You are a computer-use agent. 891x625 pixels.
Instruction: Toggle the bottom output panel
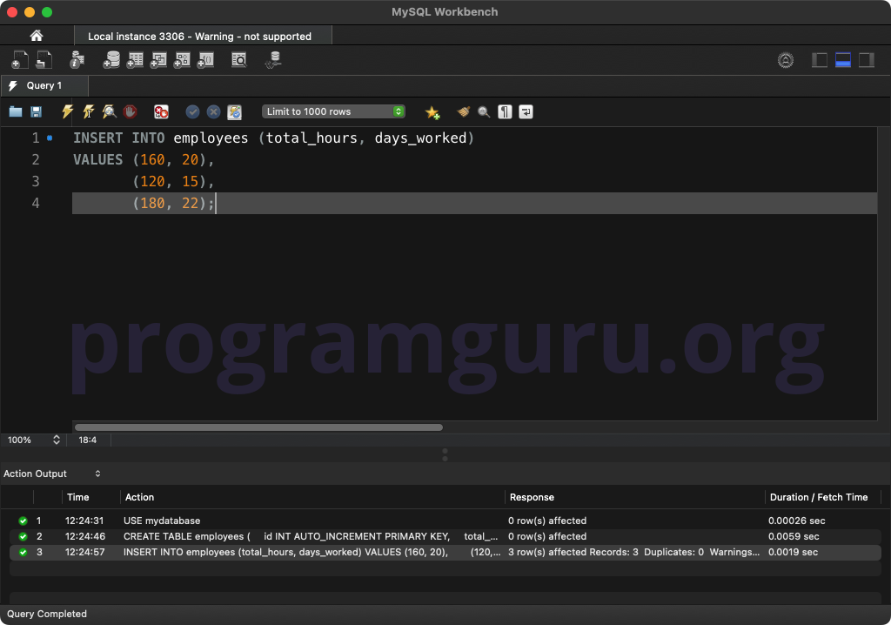pos(842,60)
